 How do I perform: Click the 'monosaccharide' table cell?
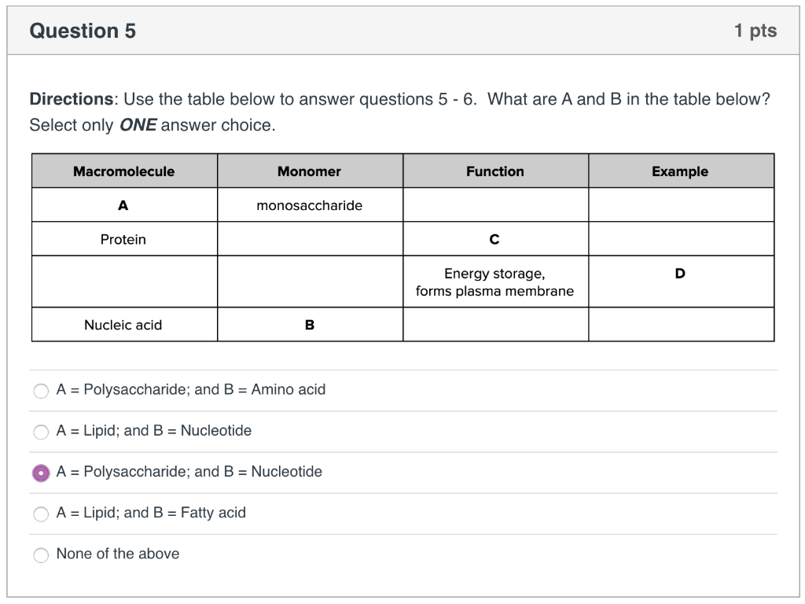[x=310, y=204]
